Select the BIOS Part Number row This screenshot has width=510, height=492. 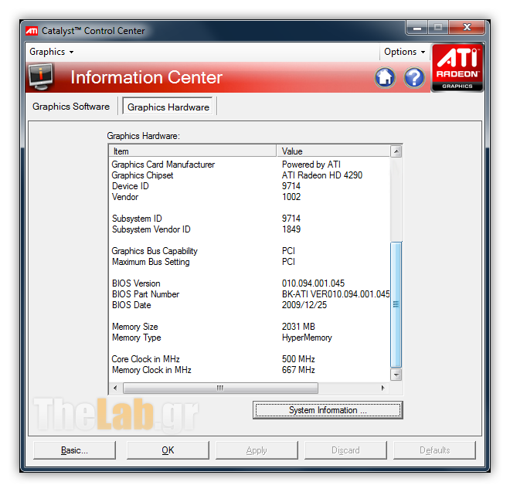[249, 294]
